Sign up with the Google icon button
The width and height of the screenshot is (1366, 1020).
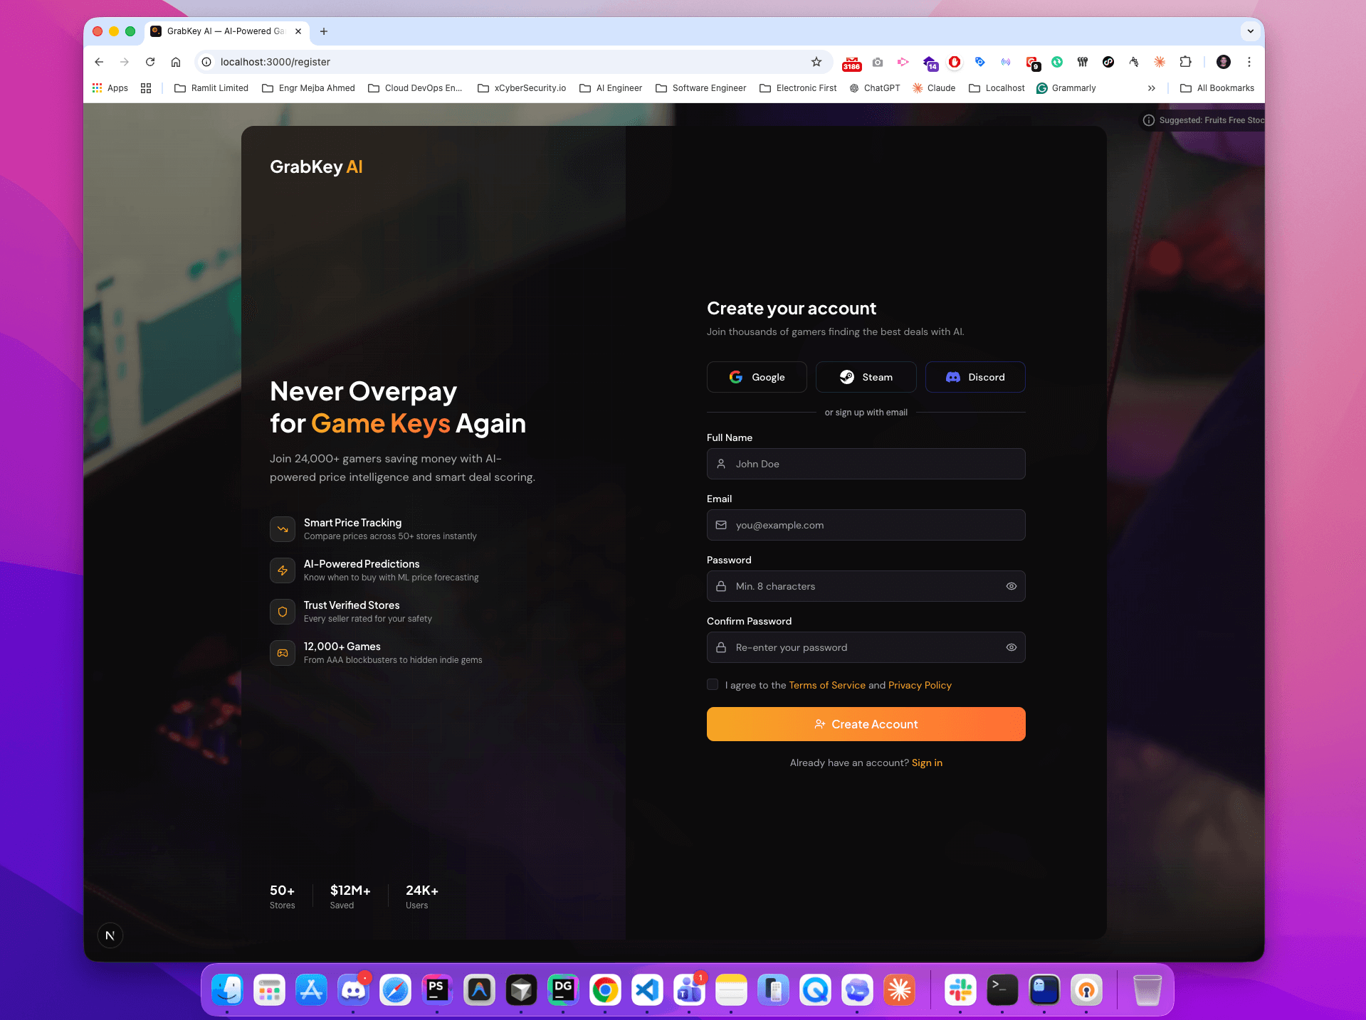735,377
